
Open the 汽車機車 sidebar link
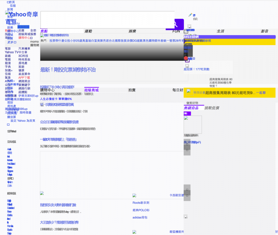pos(24,49)
